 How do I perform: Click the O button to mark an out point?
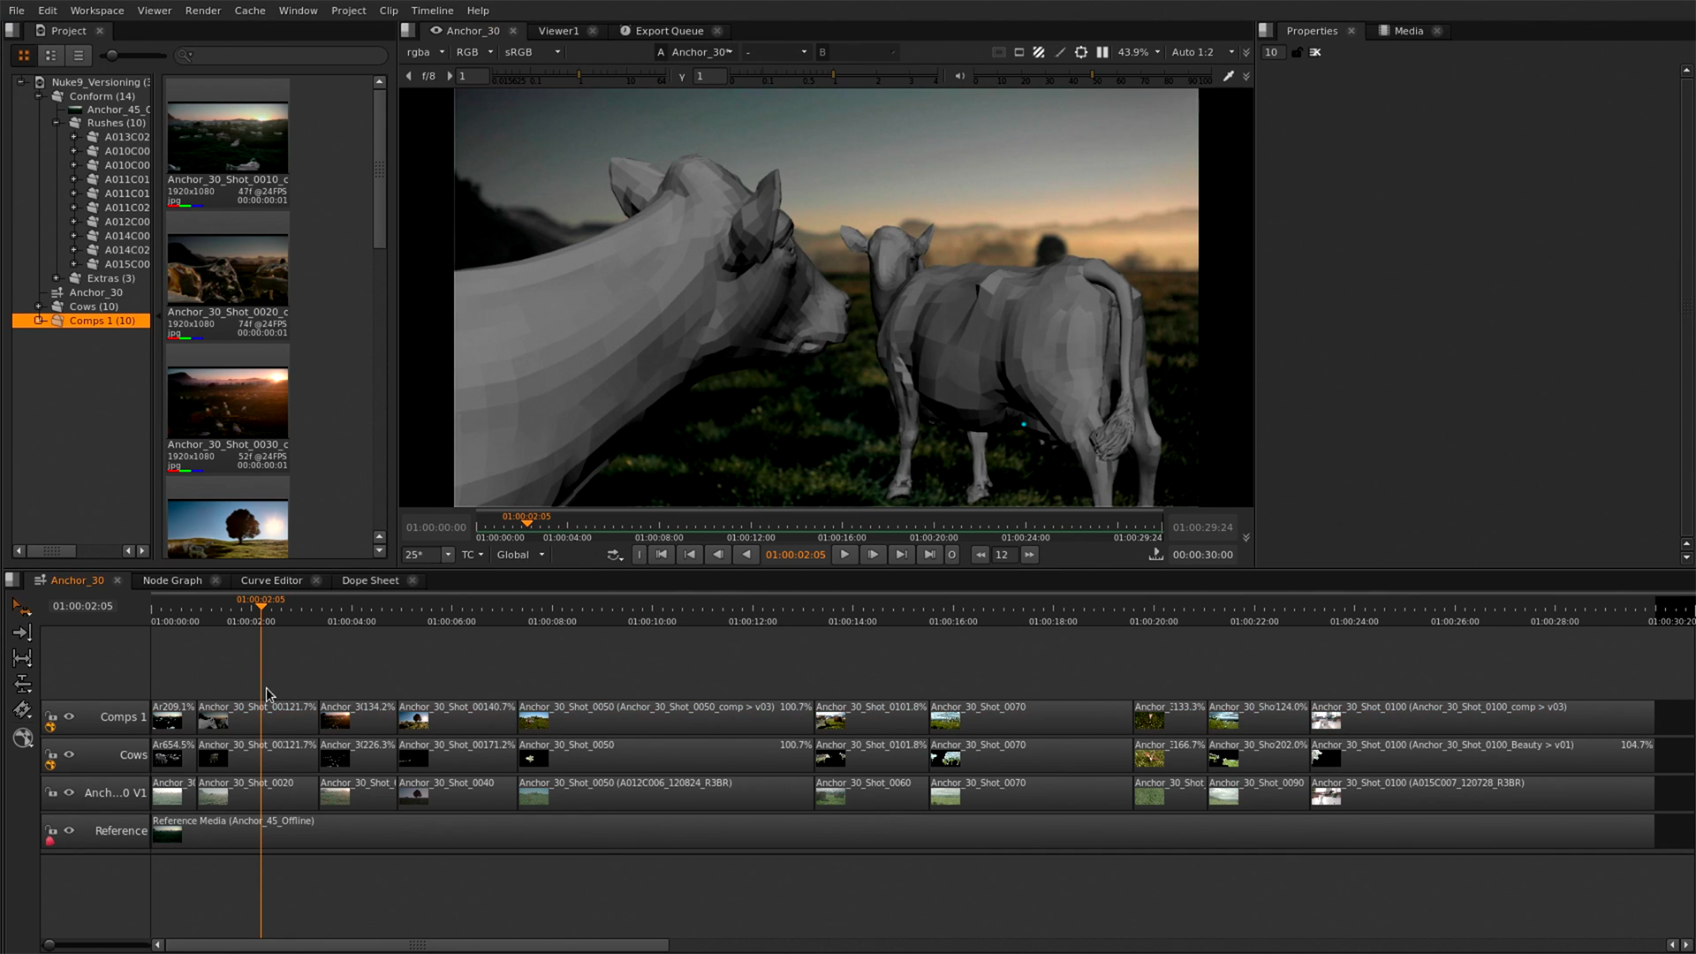pyautogui.click(x=951, y=555)
